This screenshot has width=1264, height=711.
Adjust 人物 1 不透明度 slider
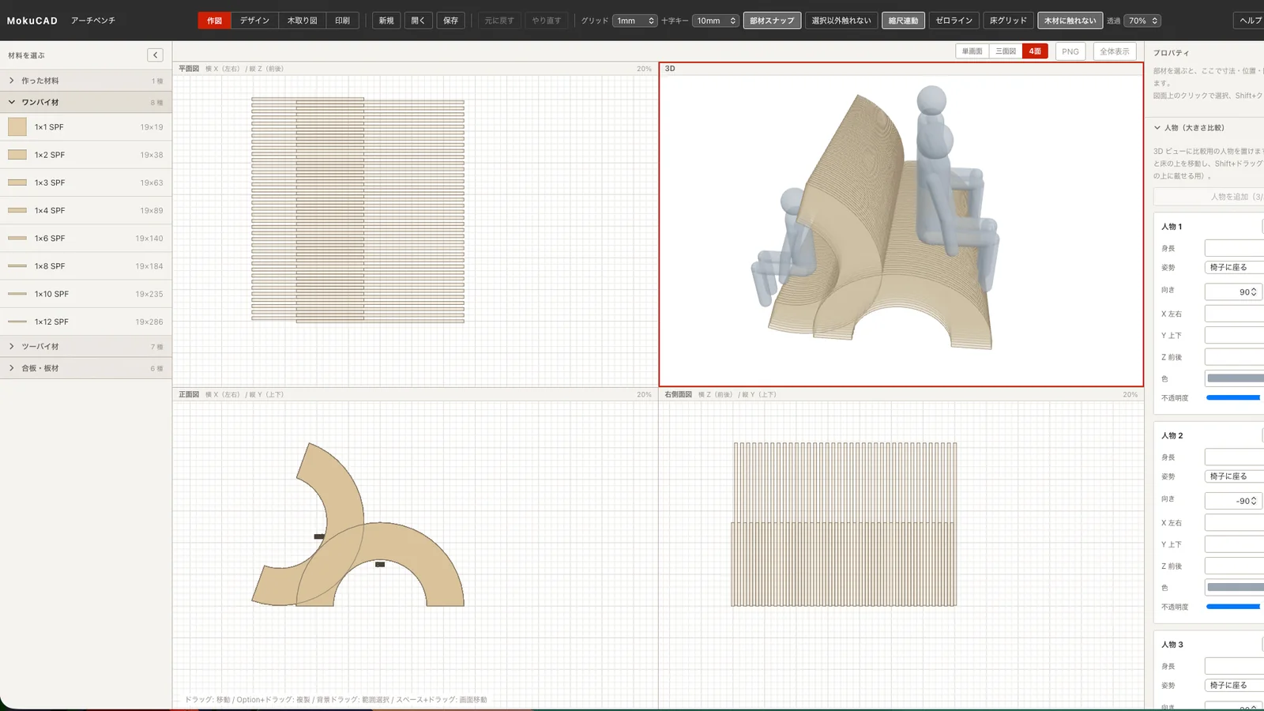click(1233, 397)
